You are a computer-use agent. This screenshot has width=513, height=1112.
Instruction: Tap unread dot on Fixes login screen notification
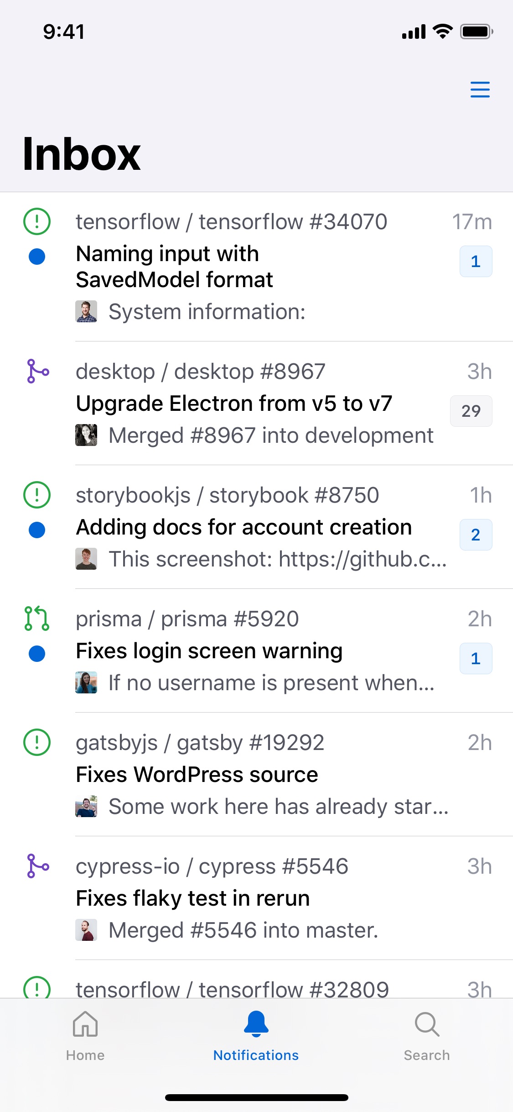(x=37, y=654)
